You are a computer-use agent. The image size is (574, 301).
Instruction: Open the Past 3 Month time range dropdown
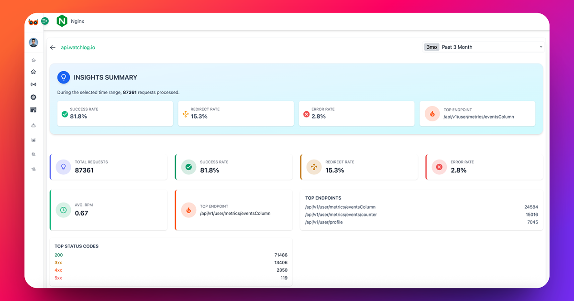(483, 47)
